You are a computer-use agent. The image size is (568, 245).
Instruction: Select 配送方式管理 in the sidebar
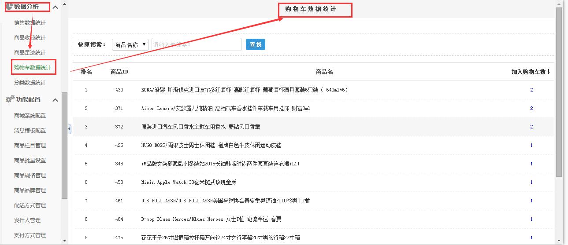30,205
